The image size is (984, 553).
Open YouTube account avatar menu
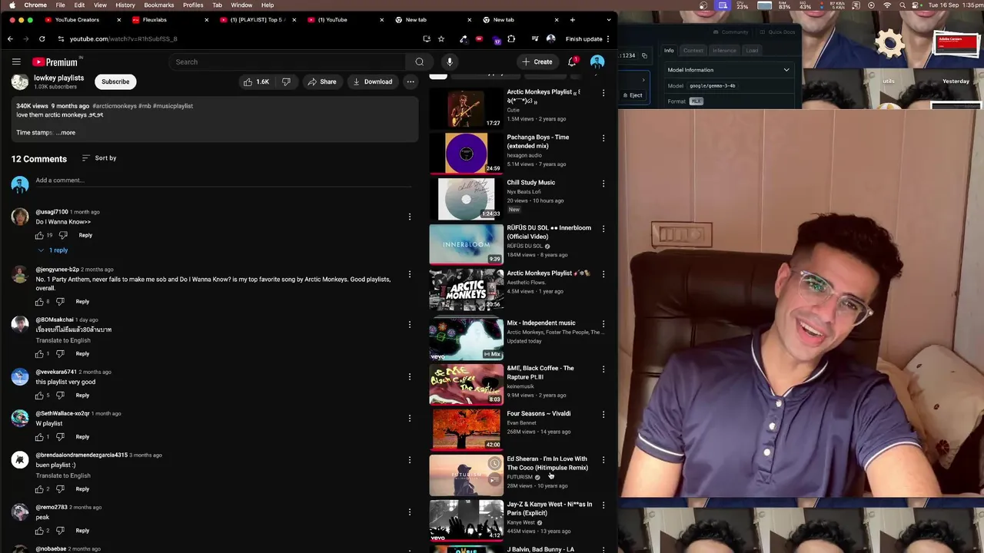[x=597, y=61]
